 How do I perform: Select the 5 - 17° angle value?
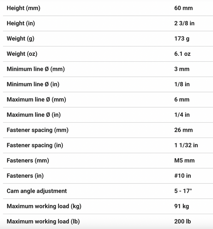183,191
